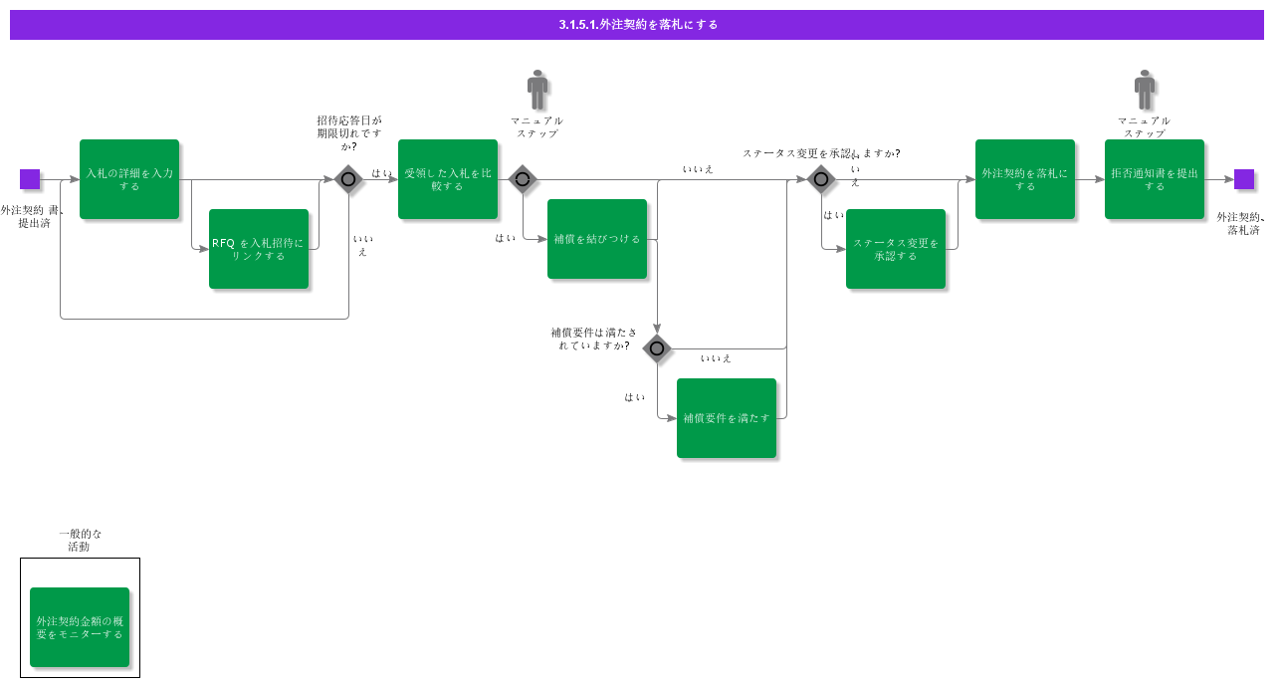Click the diagram title 3.1.5.1.外注契約を落札にする
This screenshot has width=1282, height=687.
click(641, 24)
